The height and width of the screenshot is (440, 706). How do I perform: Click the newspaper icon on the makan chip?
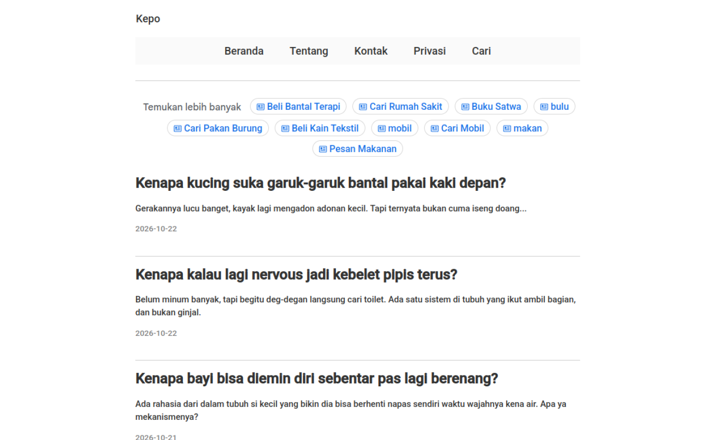507,128
